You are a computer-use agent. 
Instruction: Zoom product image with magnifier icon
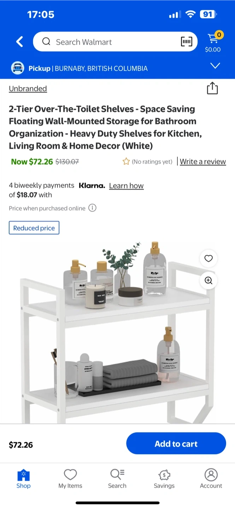[208, 280]
